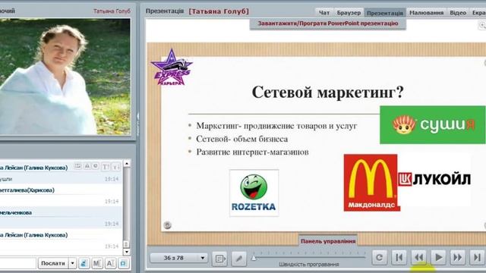The height and width of the screenshot is (273, 486).
Task: Click the presenter webcam video
Action: click(65, 77)
